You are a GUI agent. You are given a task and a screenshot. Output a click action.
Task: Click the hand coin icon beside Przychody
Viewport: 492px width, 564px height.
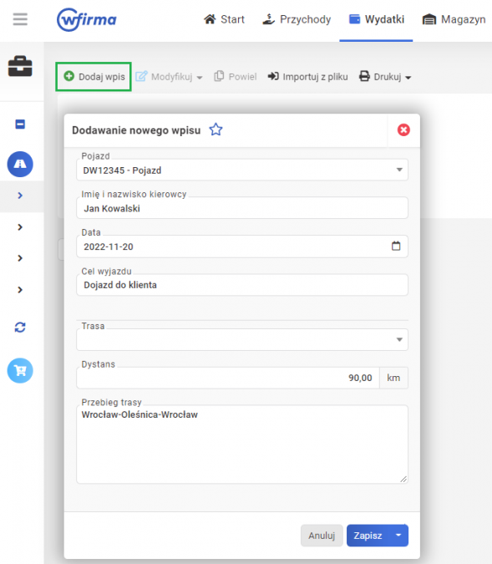269,18
